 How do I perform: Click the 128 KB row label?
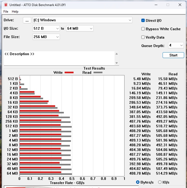pos(12,117)
